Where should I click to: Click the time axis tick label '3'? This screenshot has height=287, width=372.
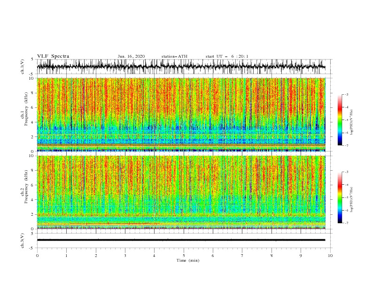pos(125,256)
